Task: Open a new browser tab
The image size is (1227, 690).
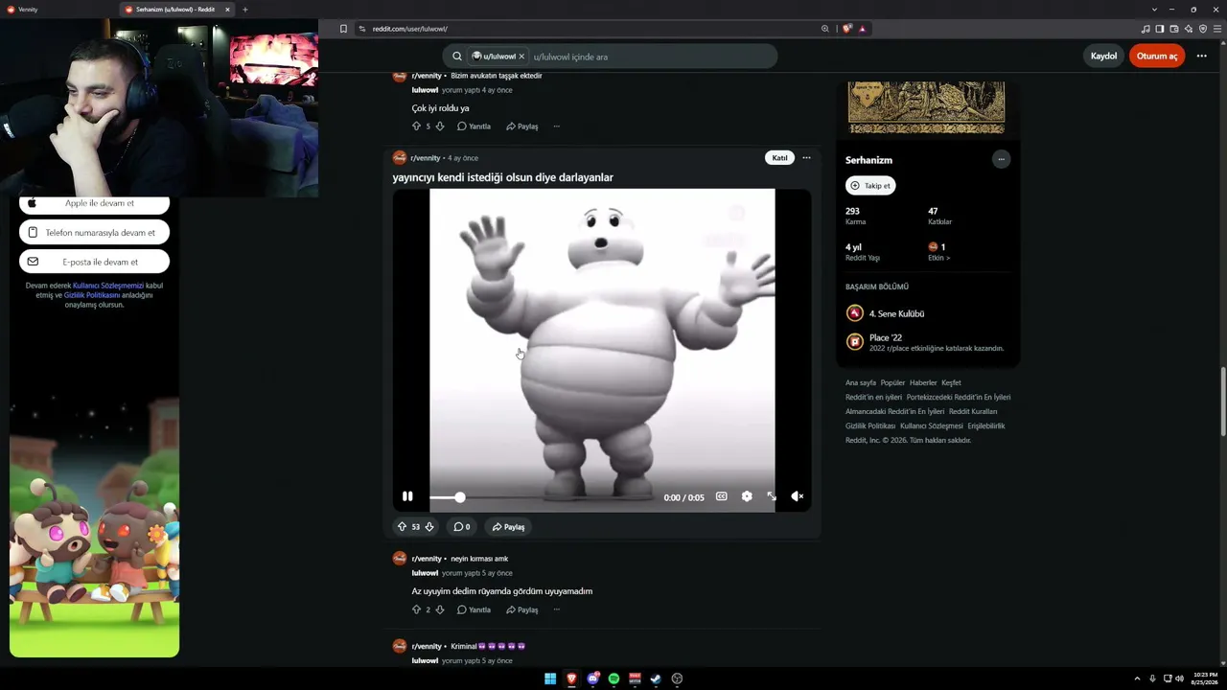Action: tap(244, 10)
